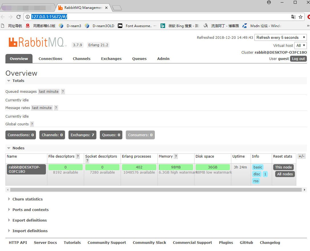Screen dimensions: 310x251
Task: Expand Export definitions section
Action: [27, 220]
